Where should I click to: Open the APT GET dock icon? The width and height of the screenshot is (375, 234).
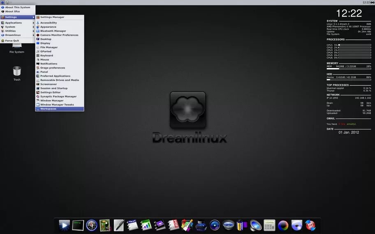click(x=310, y=225)
